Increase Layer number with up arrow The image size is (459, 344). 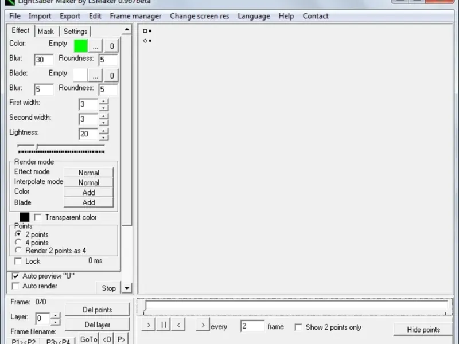pos(55,316)
